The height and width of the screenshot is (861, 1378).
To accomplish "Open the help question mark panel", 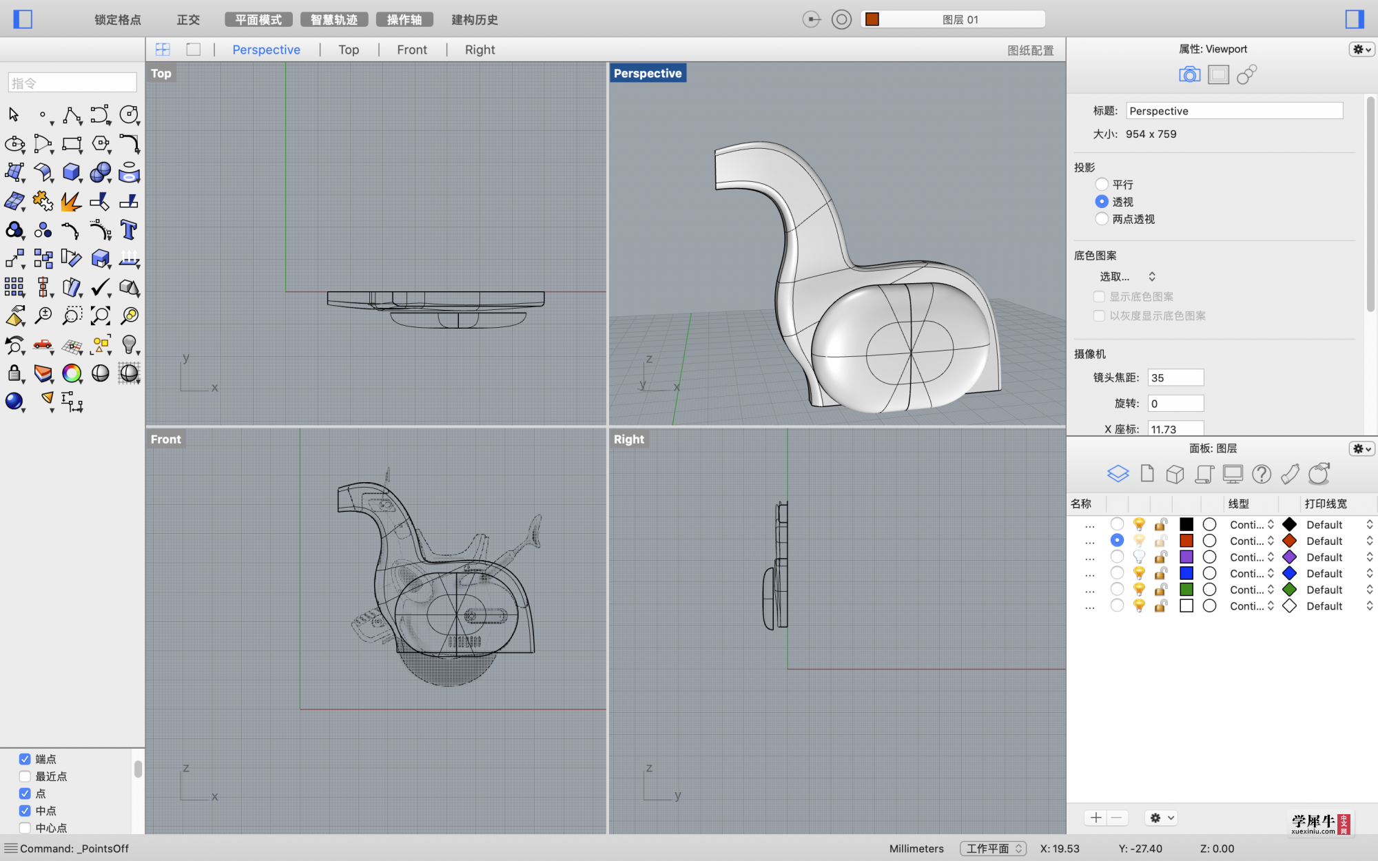I will [1262, 474].
